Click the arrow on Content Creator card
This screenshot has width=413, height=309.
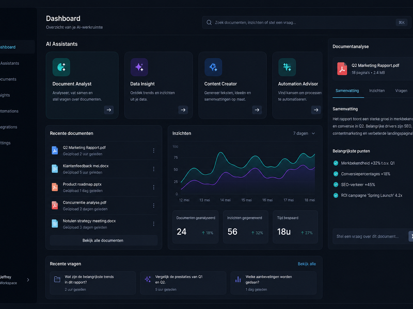(257, 110)
